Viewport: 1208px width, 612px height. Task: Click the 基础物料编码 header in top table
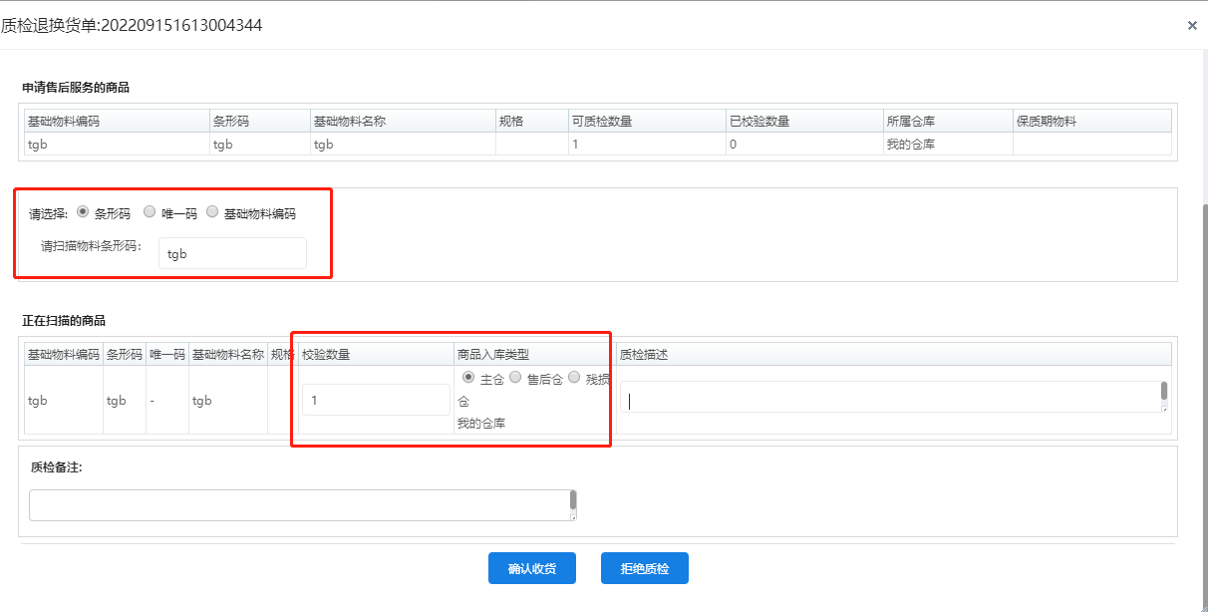click(x=117, y=121)
